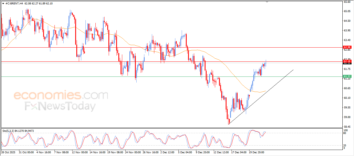The image size is (354, 156).
Task: Select the #C-BRENT,H4 symbol label
Action: [14, 3]
